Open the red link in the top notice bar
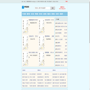Viewport: 90px width, 90px height. click(x=66, y=1)
